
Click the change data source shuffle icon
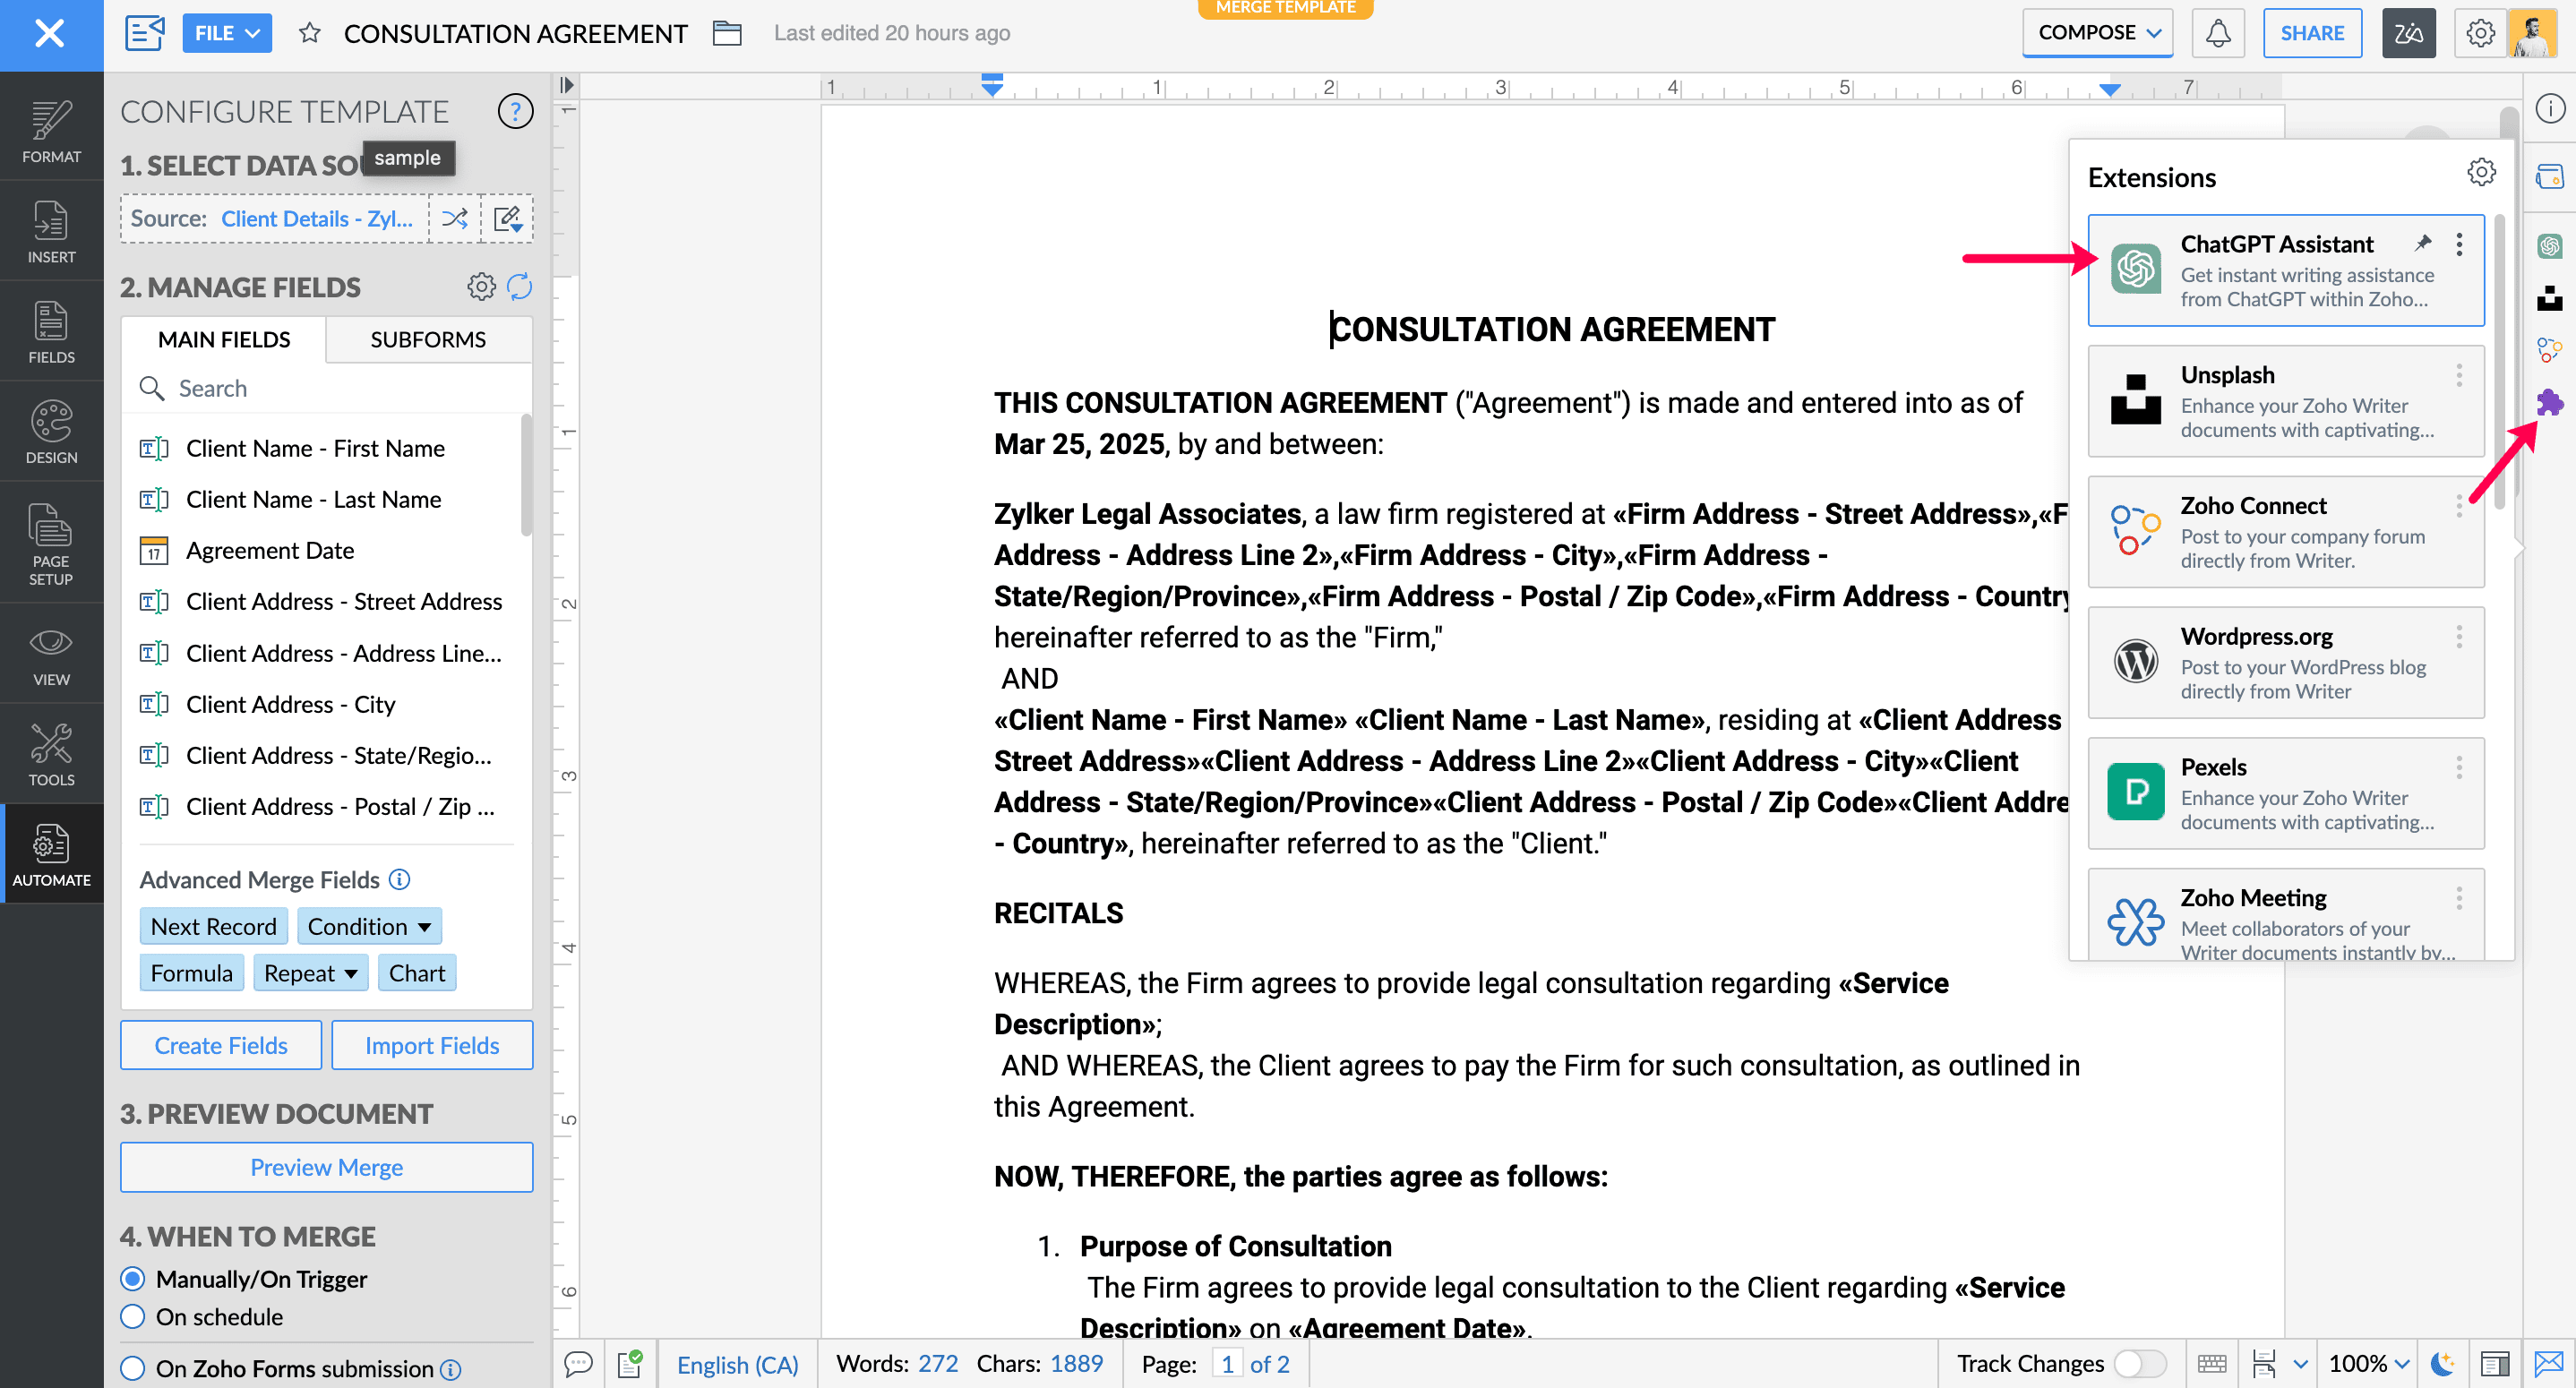click(x=455, y=218)
